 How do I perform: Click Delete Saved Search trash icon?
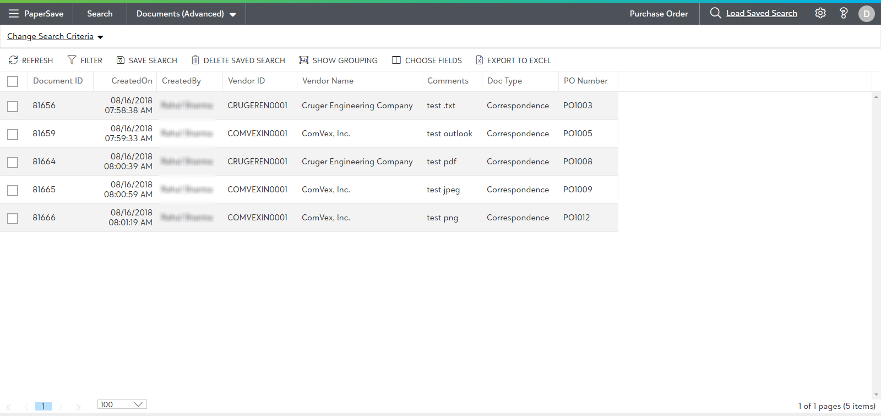point(195,60)
